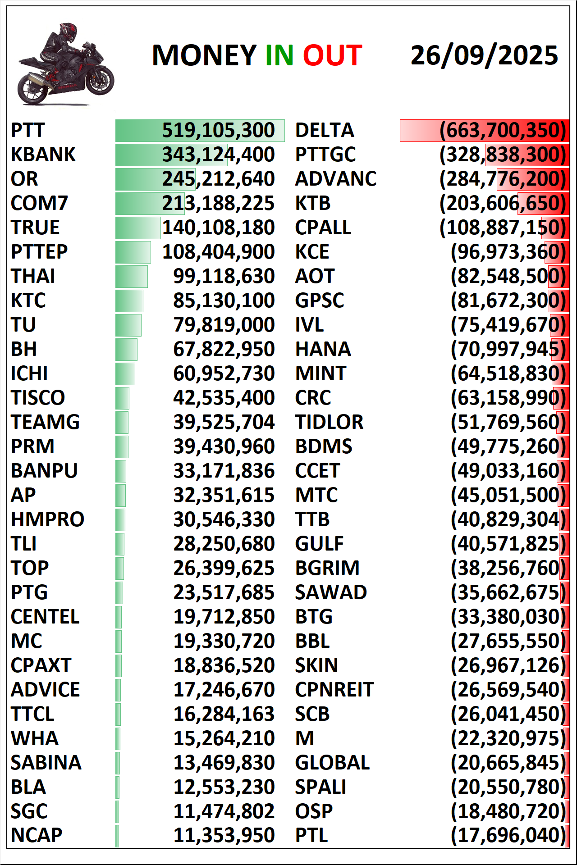Select the HMPRO stock symbol

tap(47, 519)
